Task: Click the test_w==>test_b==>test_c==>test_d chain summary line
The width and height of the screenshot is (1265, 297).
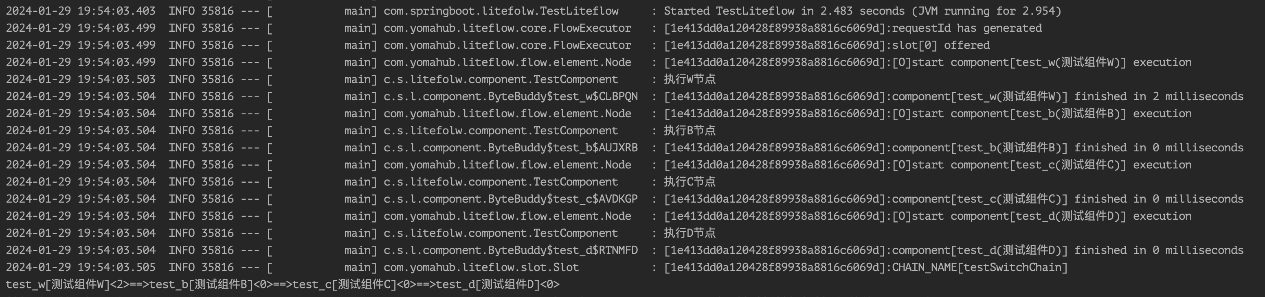Action: click(282, 285)
